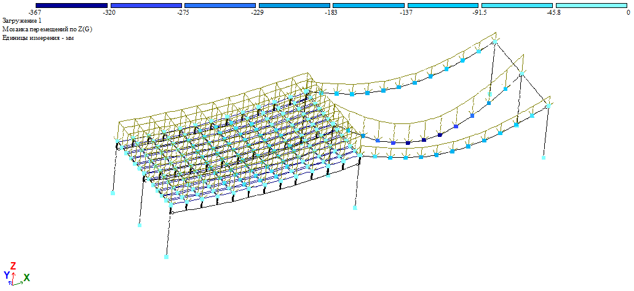Pick the legend swatch between -183 and -137

368,6
